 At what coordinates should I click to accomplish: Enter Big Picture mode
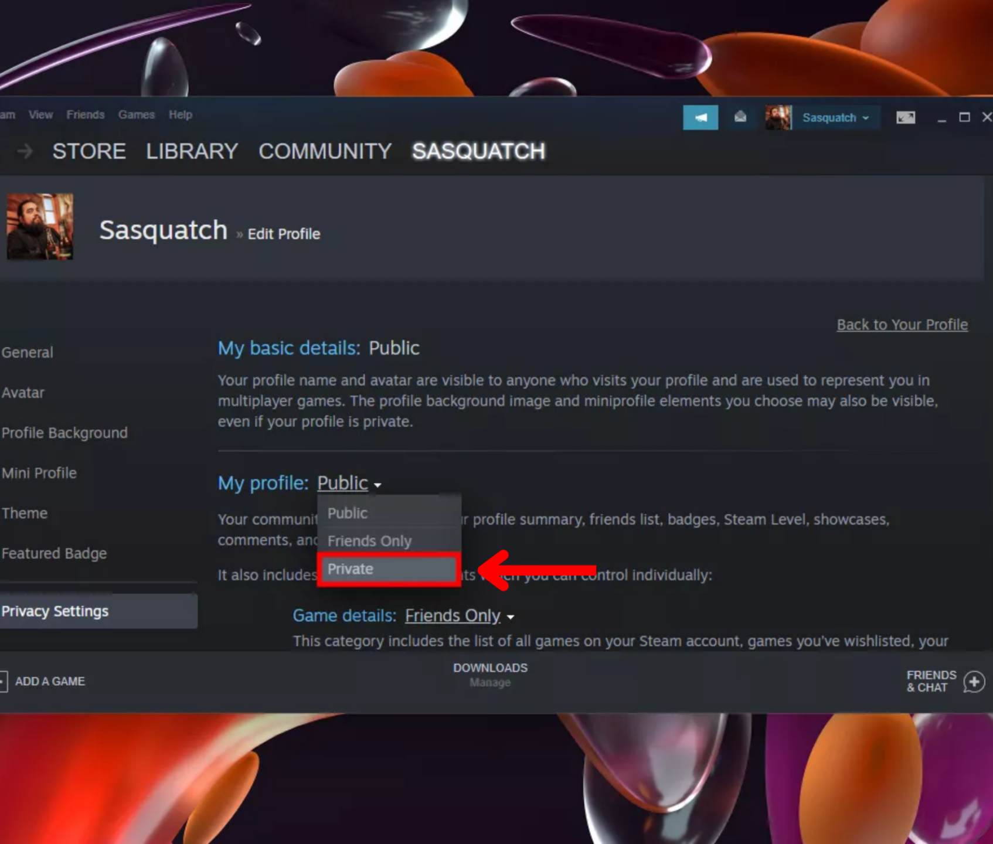click(904, 117)
